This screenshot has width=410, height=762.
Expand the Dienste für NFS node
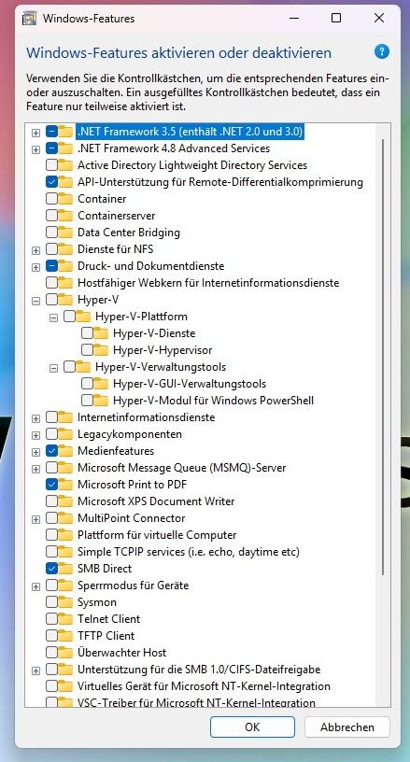pos(35,250)
